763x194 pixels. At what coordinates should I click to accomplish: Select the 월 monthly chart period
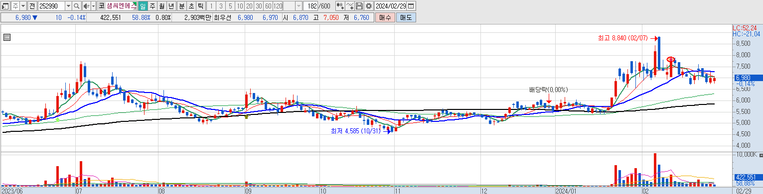[162, 6]
